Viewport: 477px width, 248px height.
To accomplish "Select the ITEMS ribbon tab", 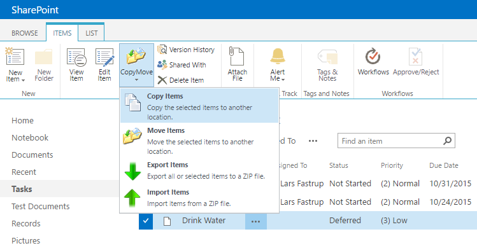I will click(x=62, y=33).
